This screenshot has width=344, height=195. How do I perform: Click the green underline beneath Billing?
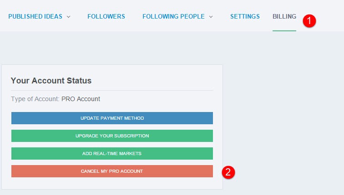(284, 31)
